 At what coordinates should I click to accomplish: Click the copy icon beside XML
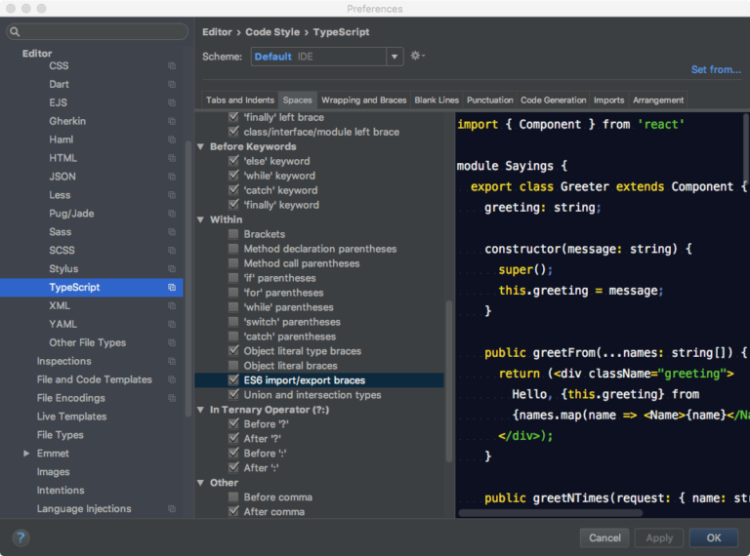pos(172,305)
